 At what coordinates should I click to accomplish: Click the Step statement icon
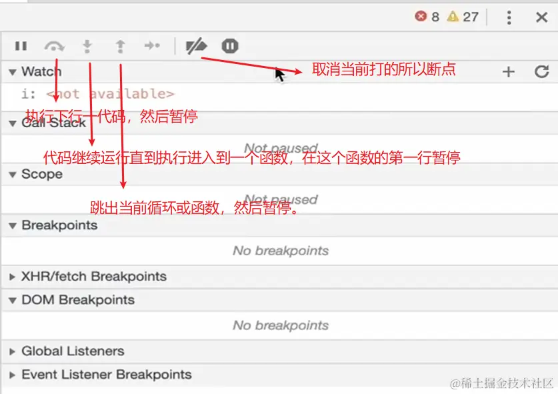pos(152,46)
